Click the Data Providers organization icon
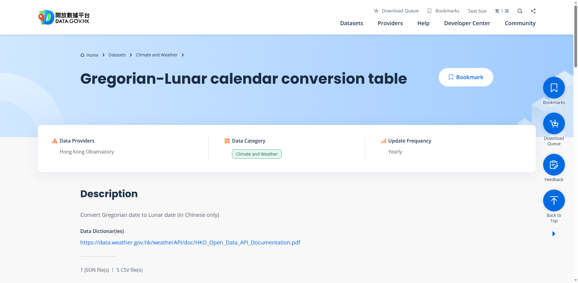The width and height of the screenshot is (578, 283). [55, 141]
